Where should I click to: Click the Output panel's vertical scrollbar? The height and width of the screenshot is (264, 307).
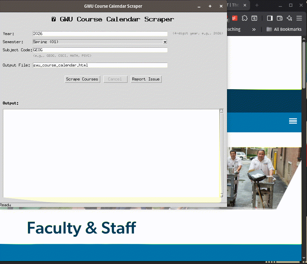(221, 152)
